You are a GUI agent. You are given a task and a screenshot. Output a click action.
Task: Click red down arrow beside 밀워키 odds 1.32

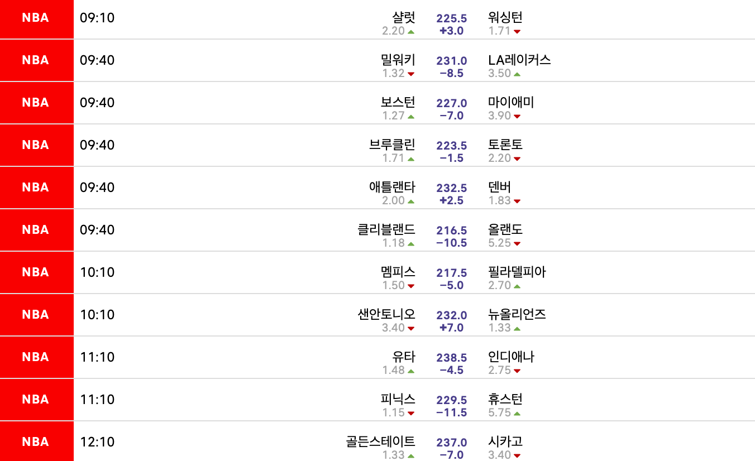412,74
